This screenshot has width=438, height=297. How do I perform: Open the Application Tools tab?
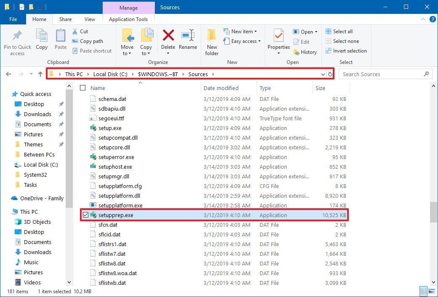tap(128, 19)
